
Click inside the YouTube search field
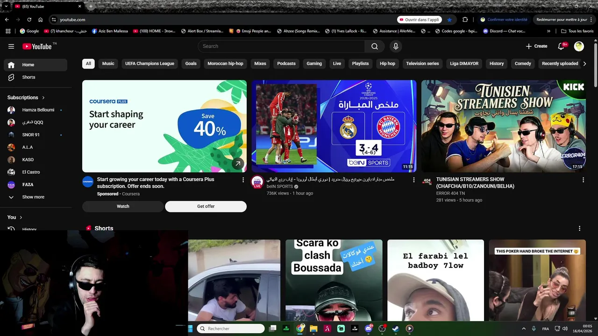coord(281,46)
